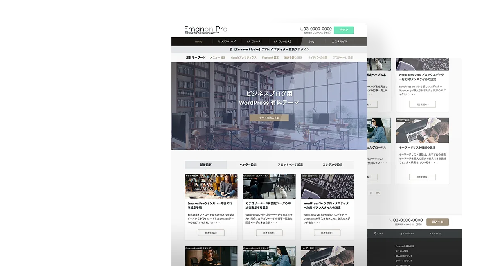The height and width of the screenshot is (266, 491).
Task: Switch to the コンテンツ設定 tab
Action: pos(333,165)
